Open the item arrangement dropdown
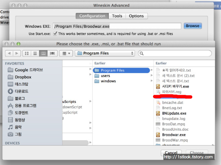 [66, 53]
